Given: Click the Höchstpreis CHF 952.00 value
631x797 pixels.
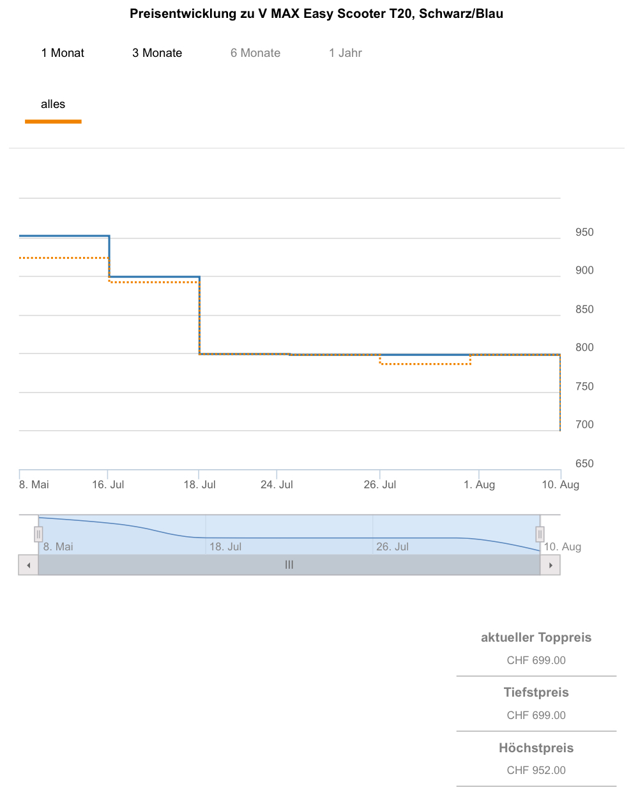Looking at the screenshot, I should (536, 770).
